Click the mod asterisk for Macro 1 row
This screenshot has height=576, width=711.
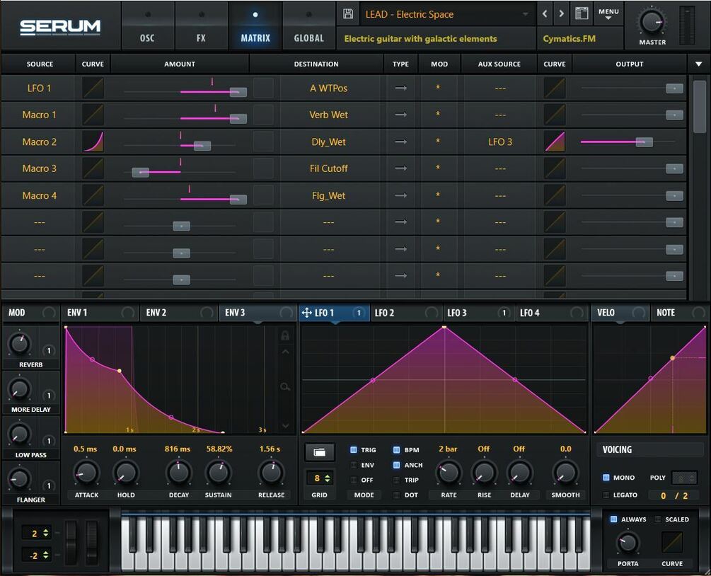(438, 115)
